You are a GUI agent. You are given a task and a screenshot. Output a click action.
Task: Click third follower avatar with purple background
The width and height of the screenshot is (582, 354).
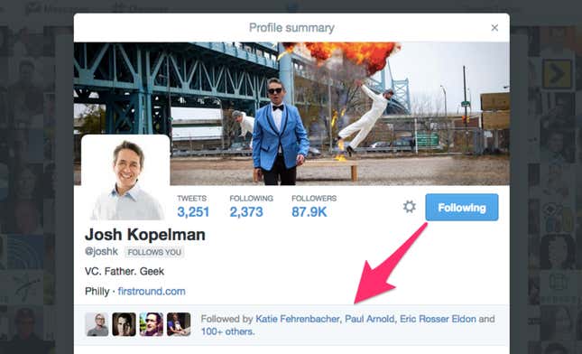151,324
